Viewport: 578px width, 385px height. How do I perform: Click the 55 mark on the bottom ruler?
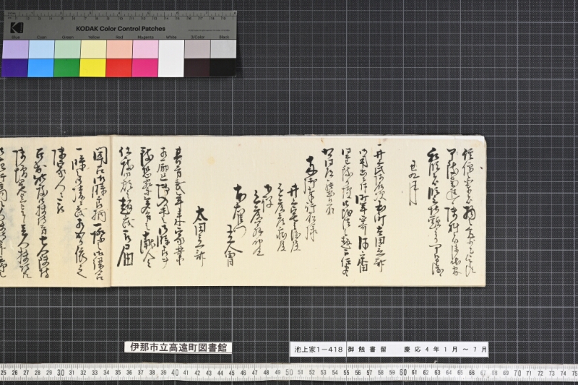(346, 373)
